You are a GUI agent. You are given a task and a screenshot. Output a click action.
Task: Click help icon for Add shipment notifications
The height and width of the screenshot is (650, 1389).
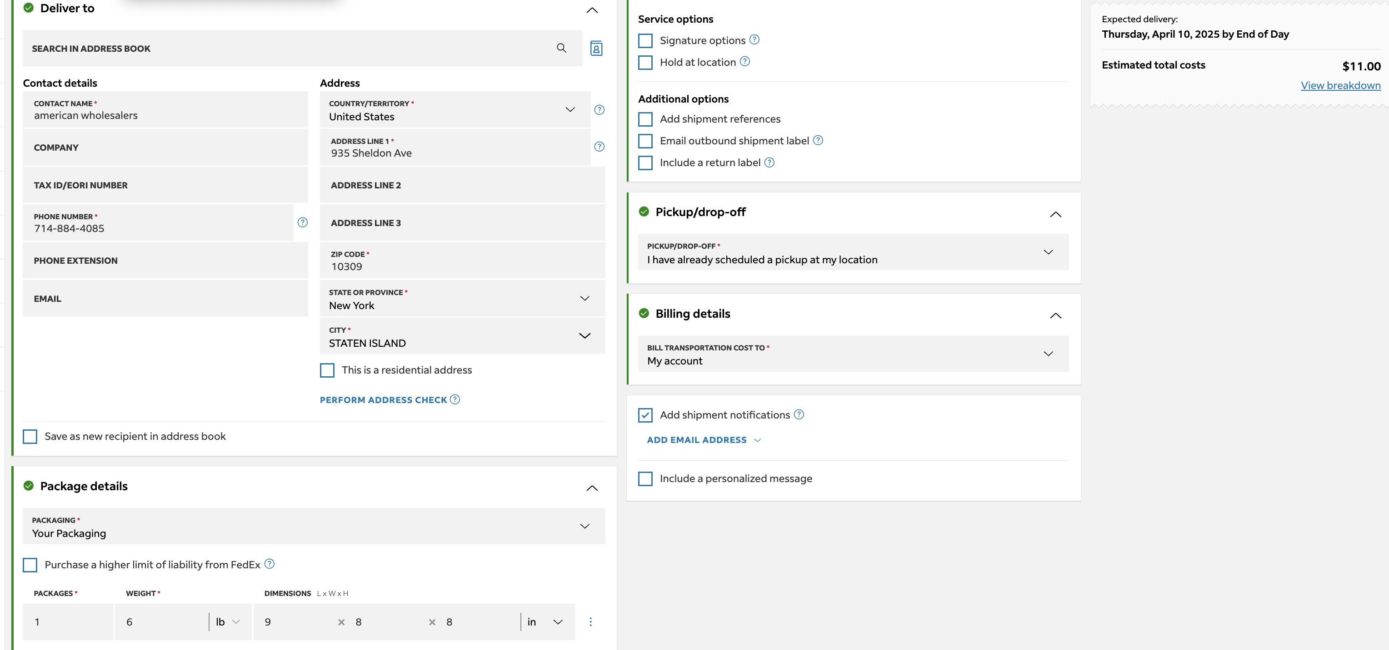799,415
